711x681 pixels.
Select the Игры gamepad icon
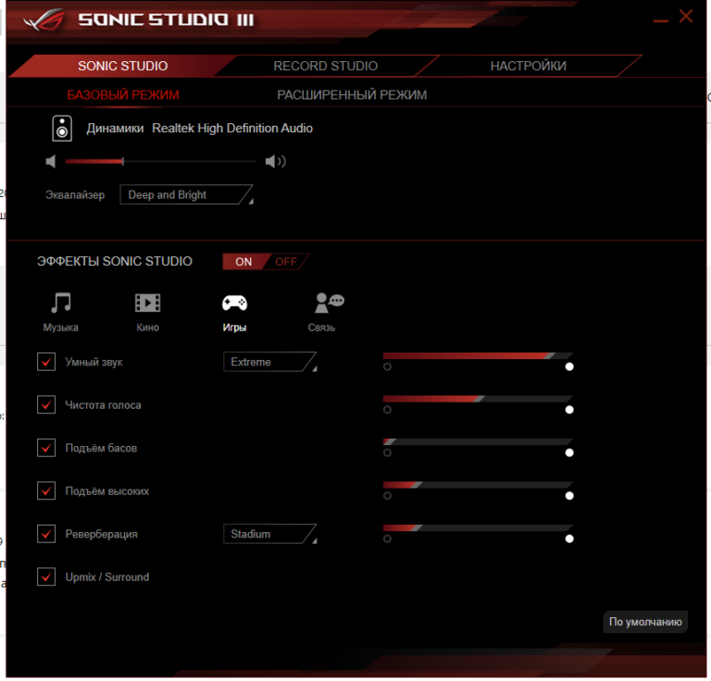233,303
